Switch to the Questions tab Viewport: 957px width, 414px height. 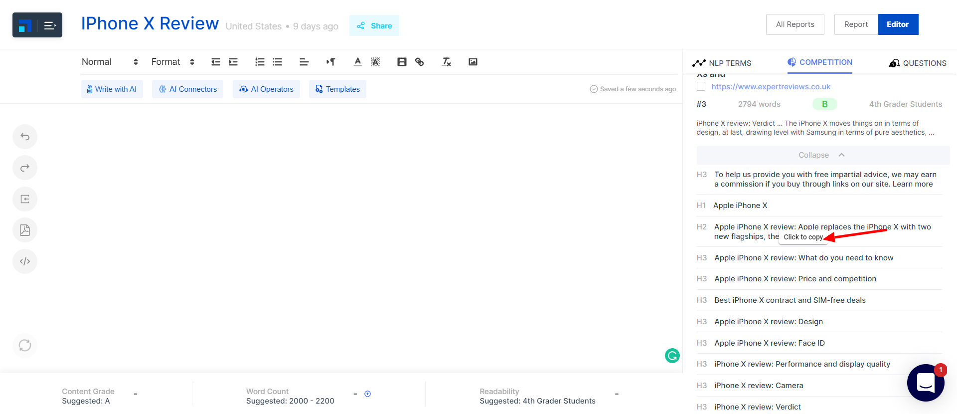918,63
